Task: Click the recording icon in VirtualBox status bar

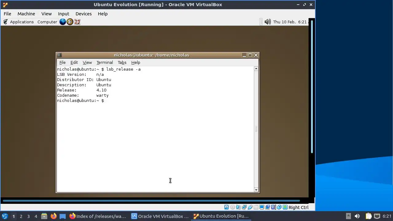Action: (267, 207)
